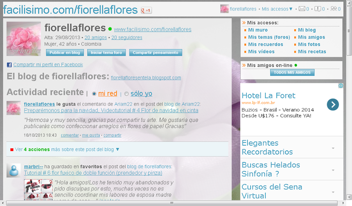
Task: Click the horizontal scrollbar left arrow
Action: (3, 203)
